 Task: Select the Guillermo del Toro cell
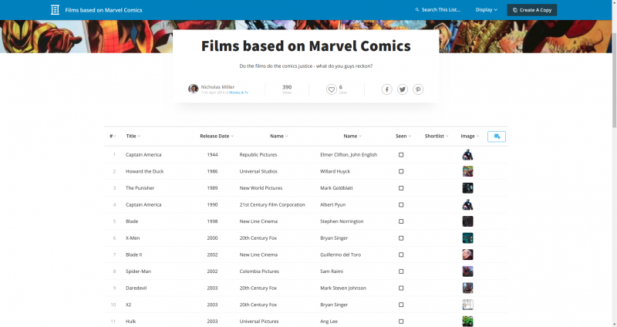point(340,255)
